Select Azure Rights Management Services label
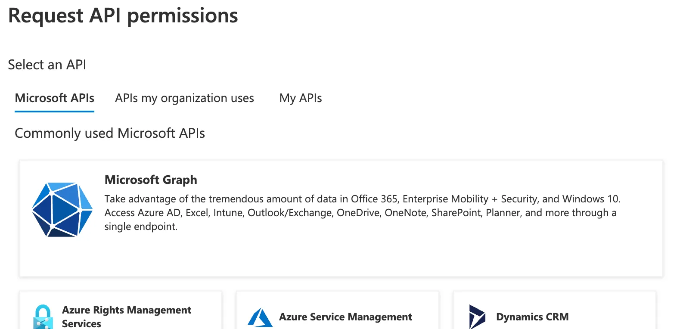This screenshot has height=329, width=677. click(127, 317)
